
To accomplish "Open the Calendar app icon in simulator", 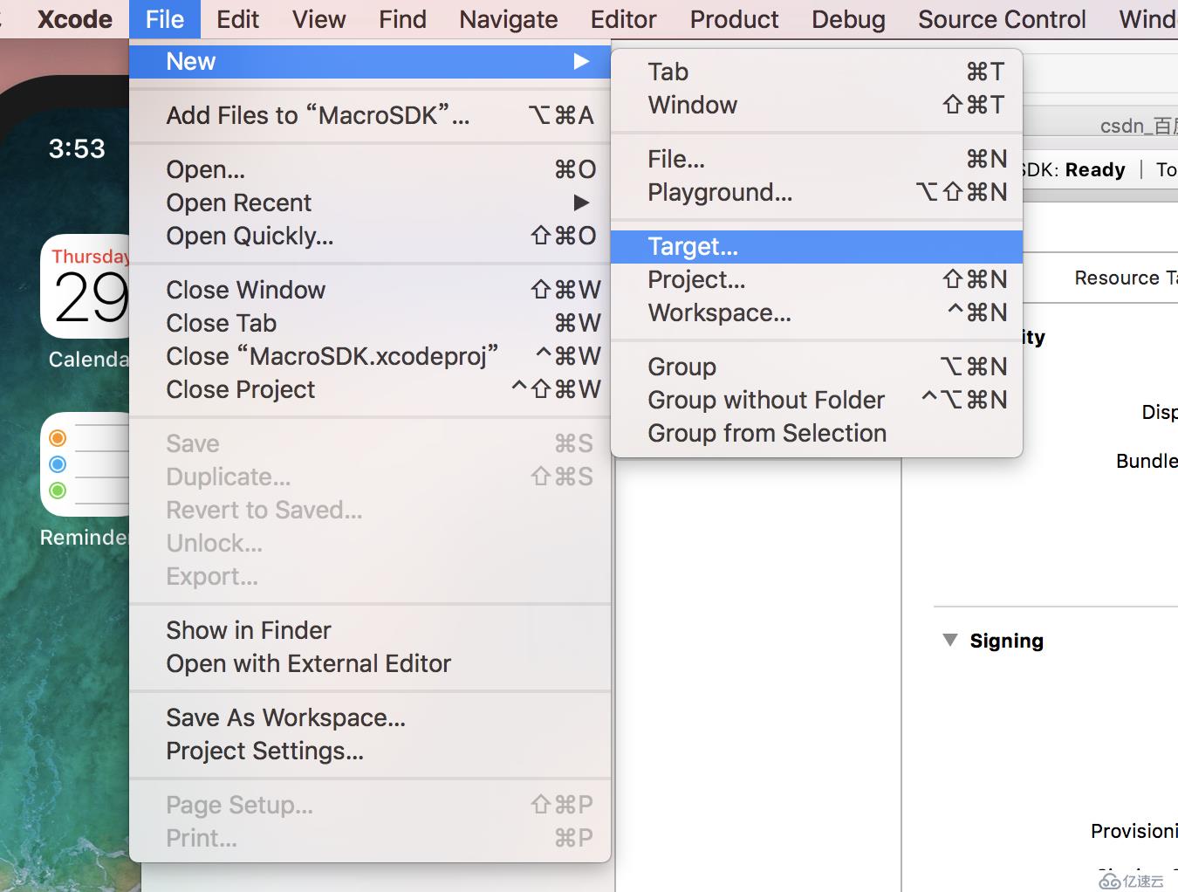I will [x=86, y=286].
